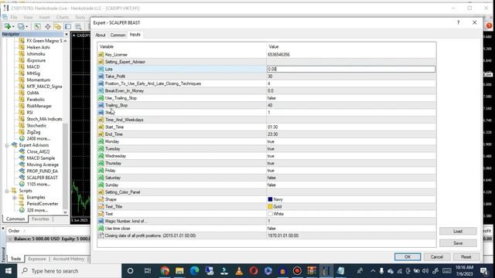Click Use time close false value
This screenshot has height=278, width=495.
tap(350, 229)
